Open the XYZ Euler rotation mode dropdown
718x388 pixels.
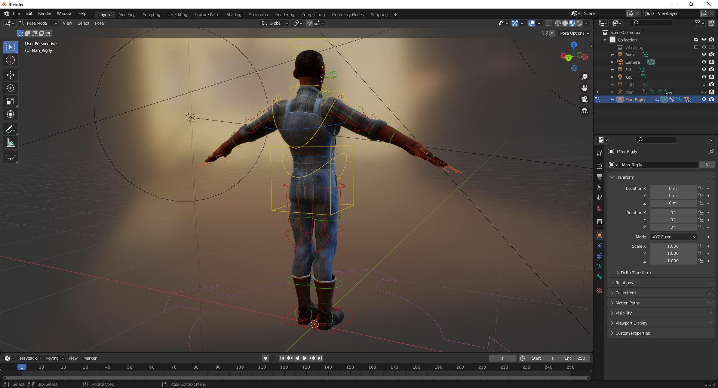pyautogui.click(x=673, y=237)
